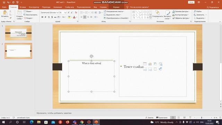Switch to the Insert (Вставка) tab
Screen dimensions: 222x125
tap(23, 7)
